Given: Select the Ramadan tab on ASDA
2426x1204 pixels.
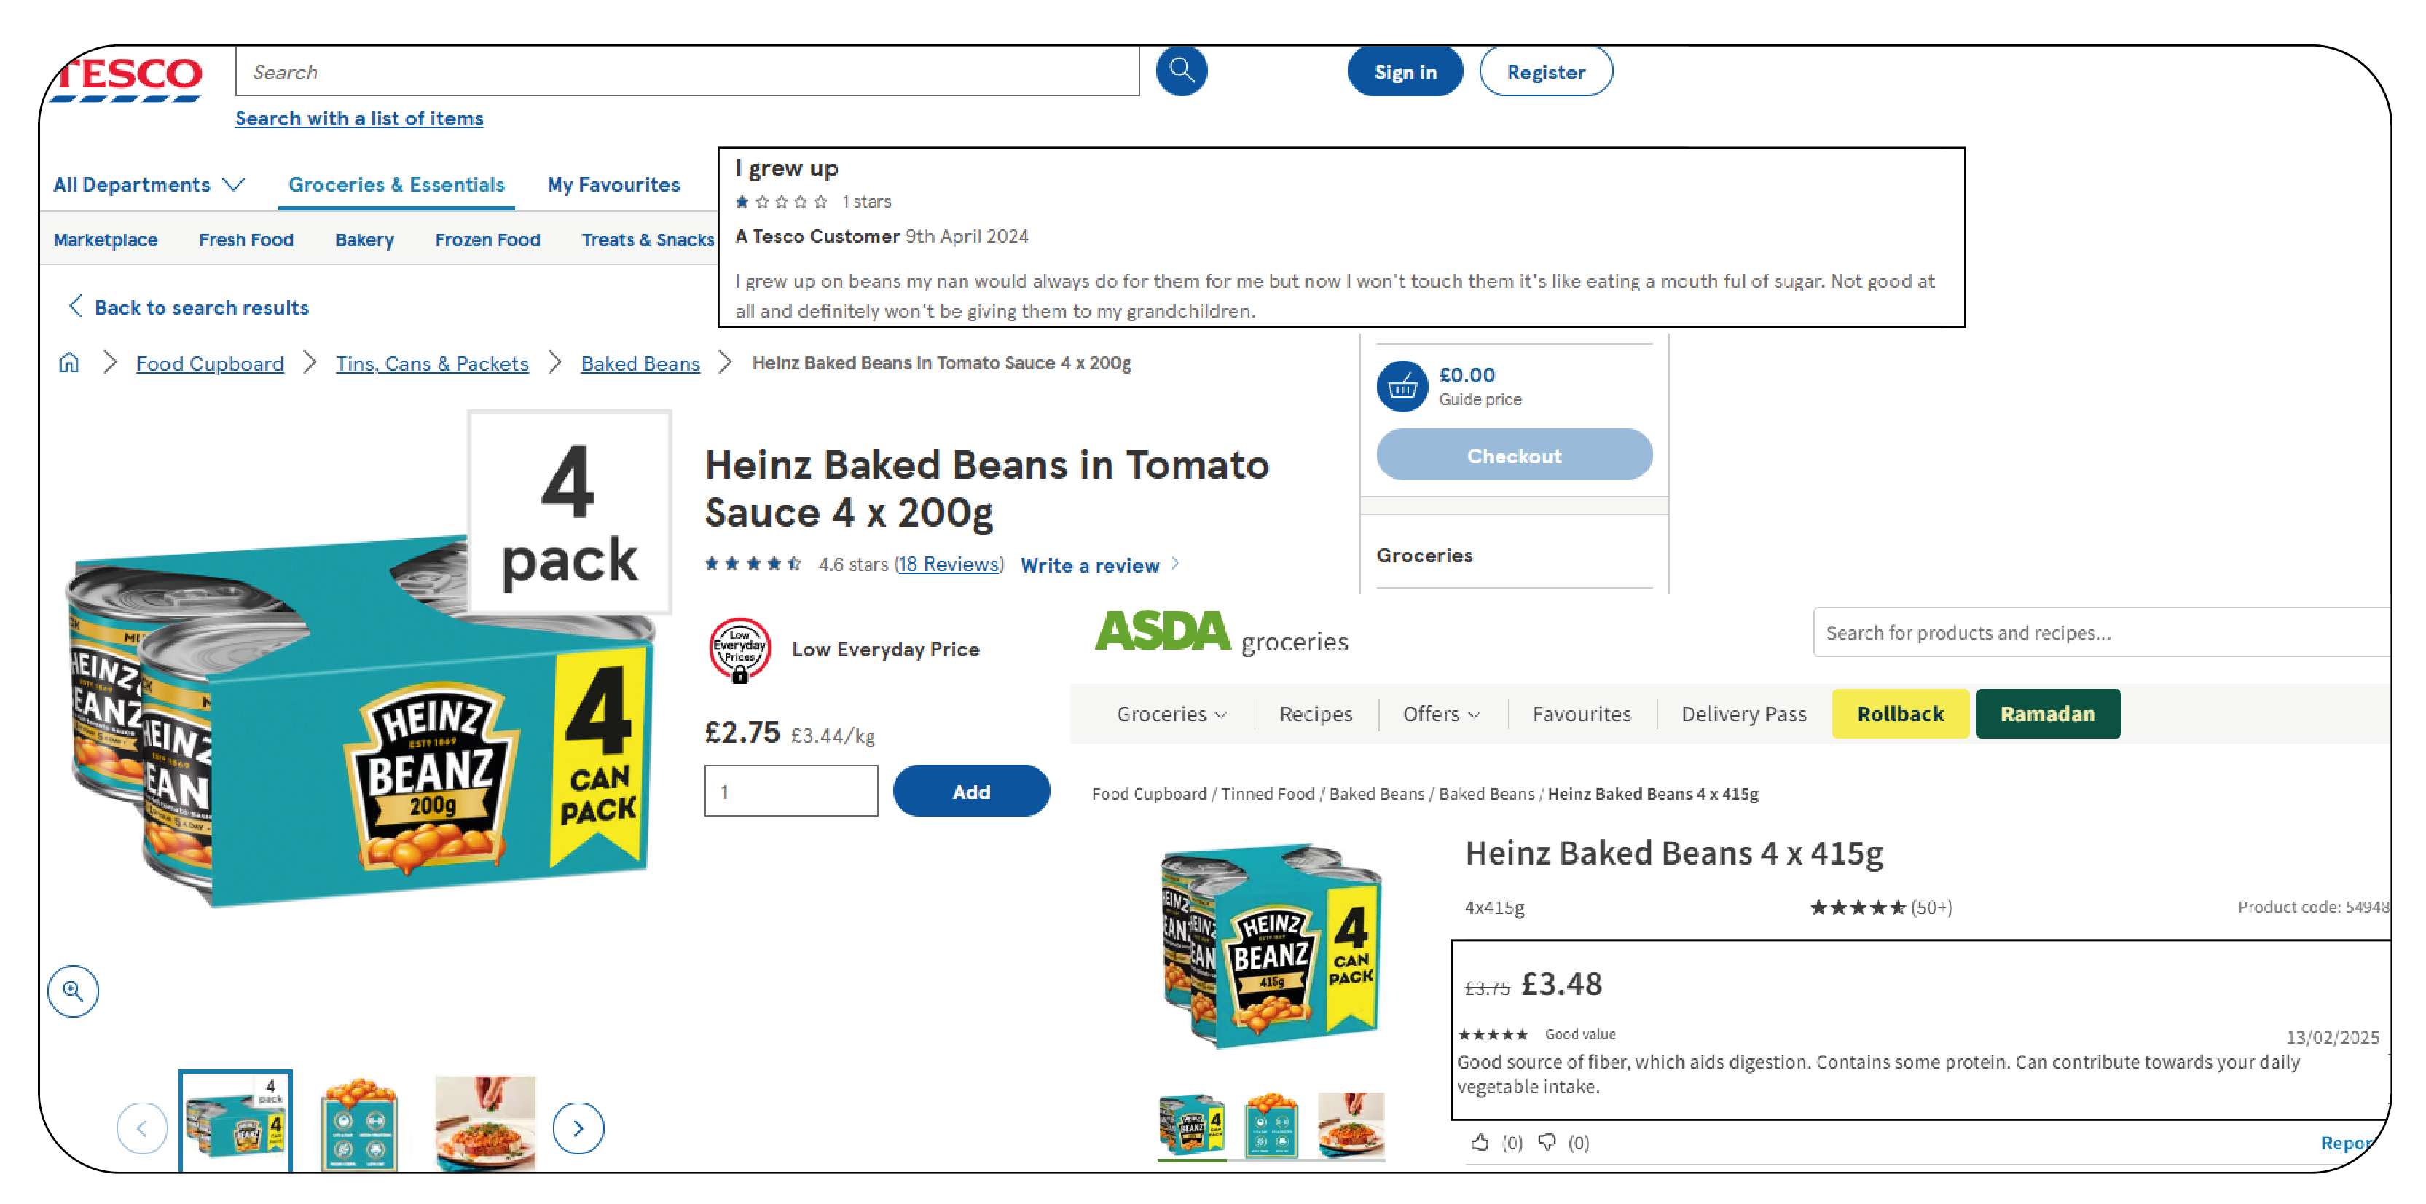Looking at the screenshot, I should [x=2046, y=713].
